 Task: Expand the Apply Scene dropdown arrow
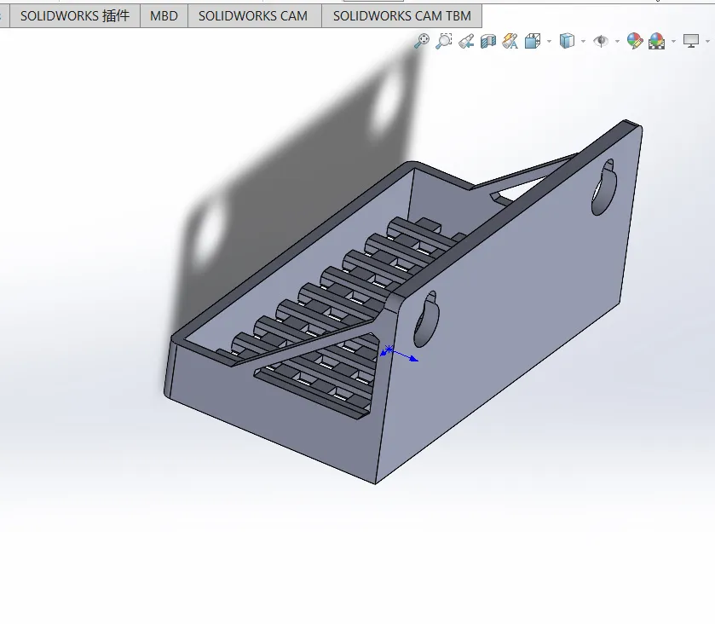tap(673, 42)
